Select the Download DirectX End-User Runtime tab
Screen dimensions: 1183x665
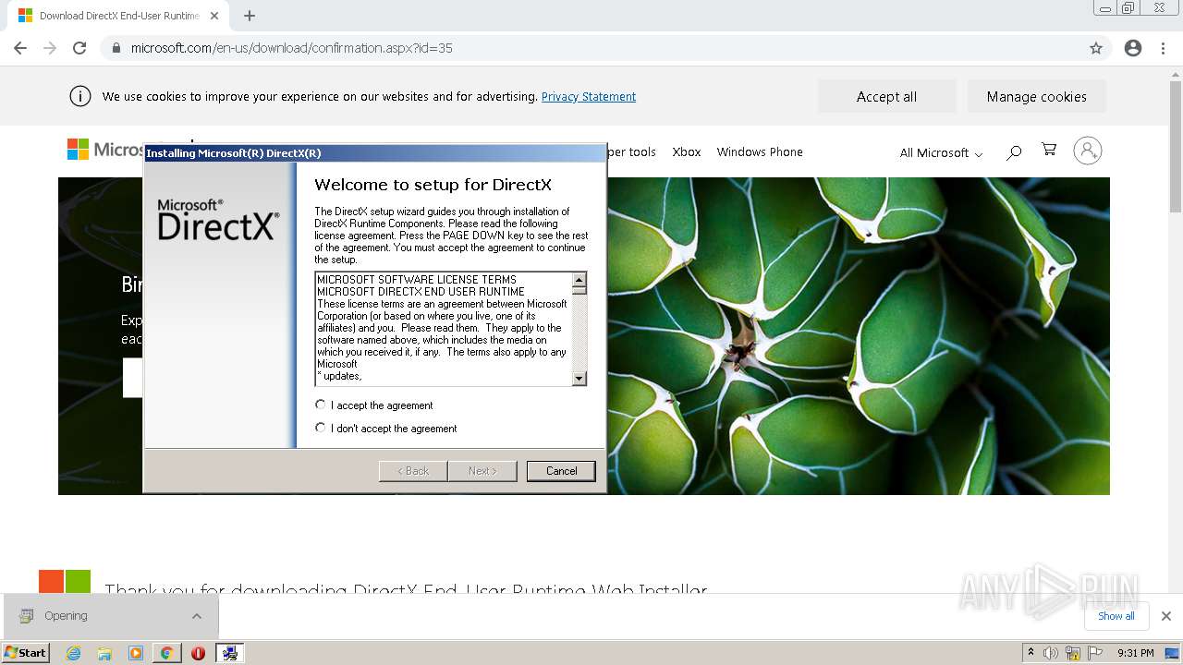pos(120,16)
